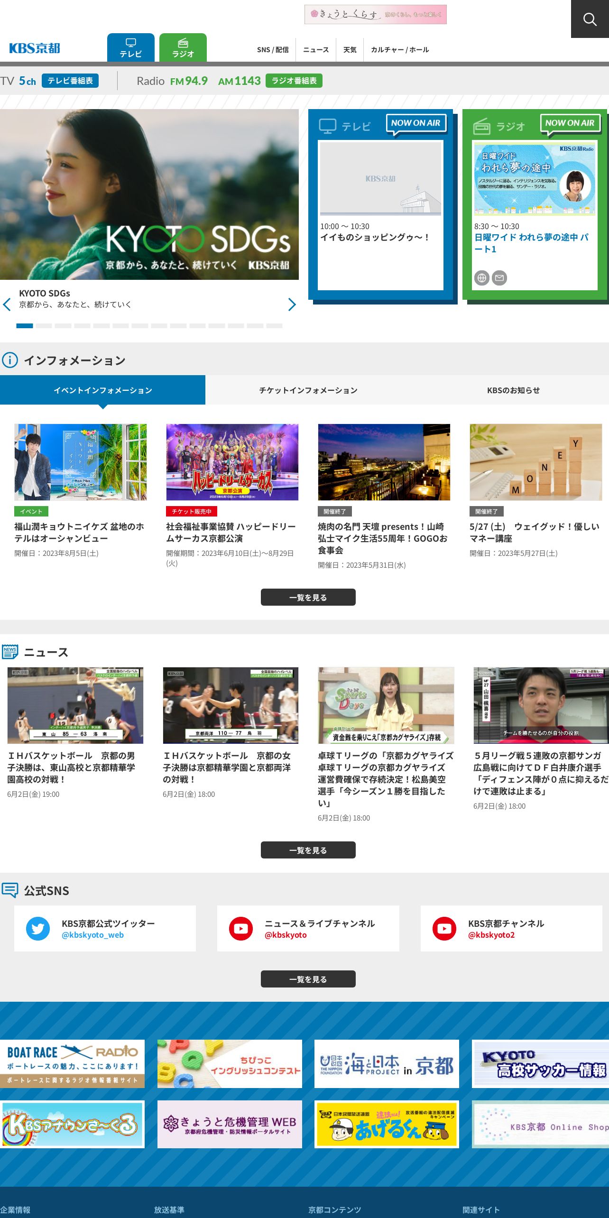Advance to the next carousel slide

coord(292,304)
